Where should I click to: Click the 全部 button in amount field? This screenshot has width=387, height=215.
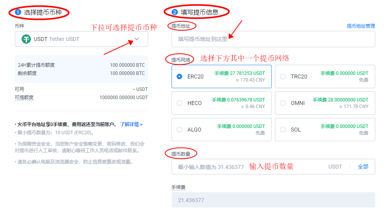(x=363, y=167)
